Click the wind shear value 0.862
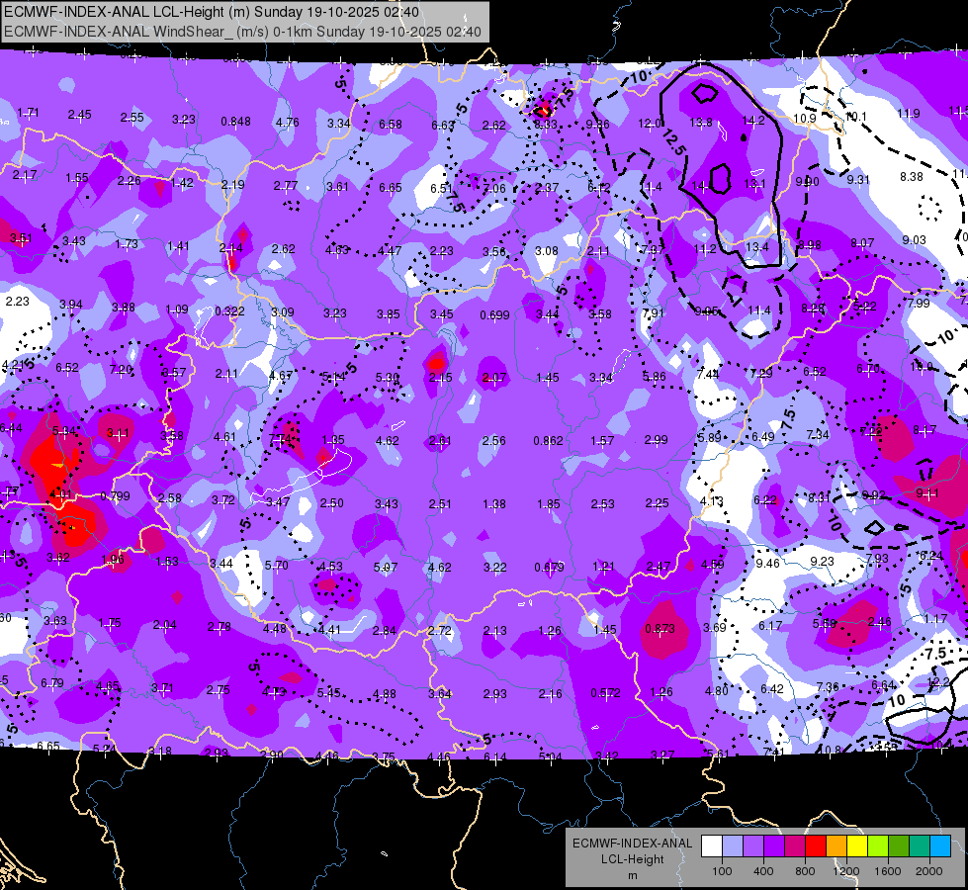968x890 pixels. click(x=548, y=441)
